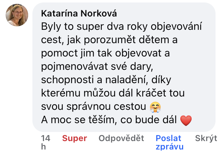Click the sentence "A moc se těším, co bude dál"
This screenshot has height=153, width=224.
[109, 120]
